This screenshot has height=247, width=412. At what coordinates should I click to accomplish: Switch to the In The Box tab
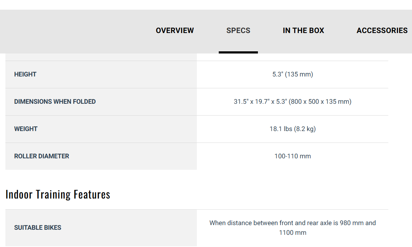303,31
